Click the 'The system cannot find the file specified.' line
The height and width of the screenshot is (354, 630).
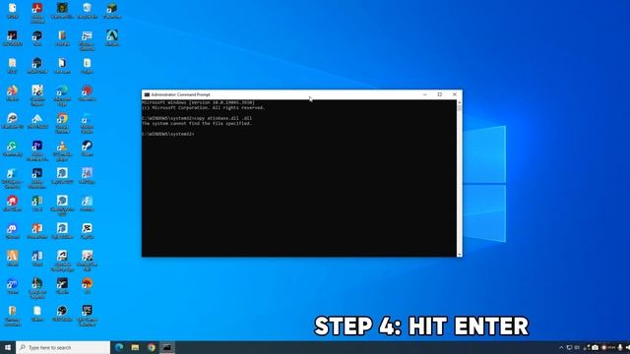tap(197, 124)
